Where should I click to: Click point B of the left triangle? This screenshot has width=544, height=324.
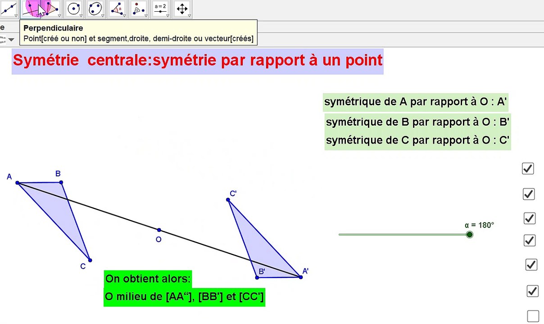pyautogui.click(x=61, y=182)
